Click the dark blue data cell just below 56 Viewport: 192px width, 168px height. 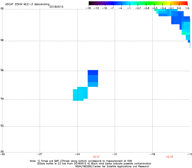point(93,73)
